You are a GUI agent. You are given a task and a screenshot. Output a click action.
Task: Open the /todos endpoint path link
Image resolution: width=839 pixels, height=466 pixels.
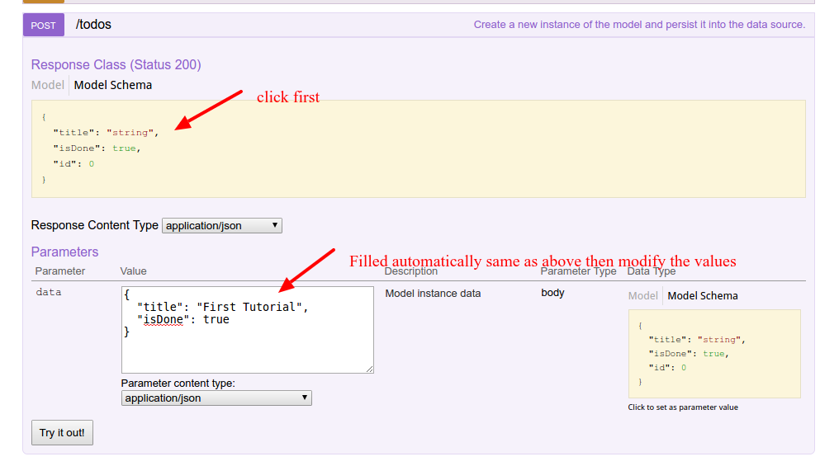(x=93, y=25)
